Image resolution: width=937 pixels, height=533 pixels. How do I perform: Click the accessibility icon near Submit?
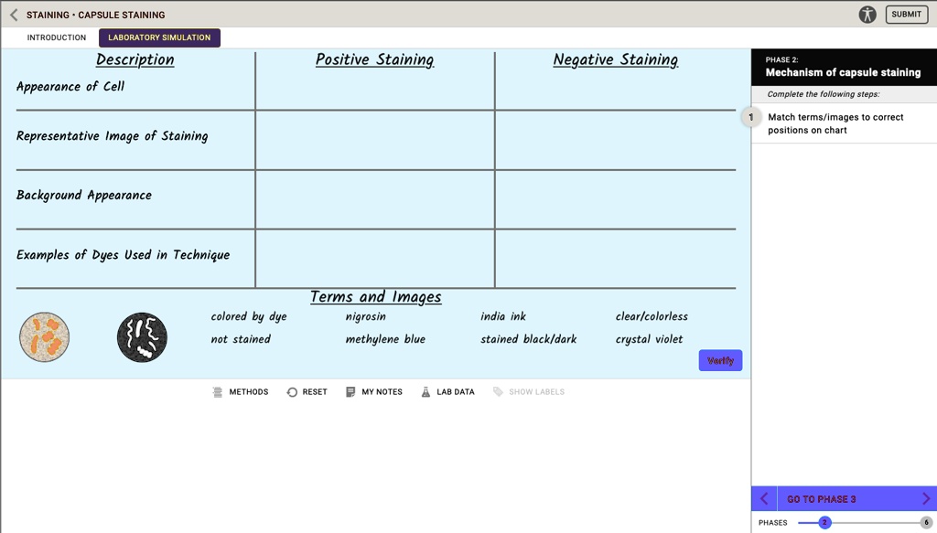click(867, 14)
